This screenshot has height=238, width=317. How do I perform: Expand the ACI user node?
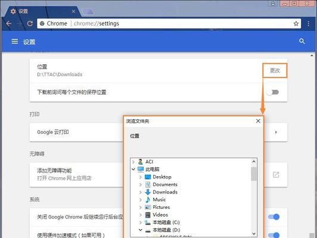pos(133,162)
